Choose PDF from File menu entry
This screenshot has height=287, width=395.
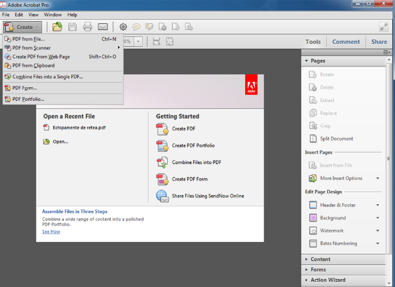(x=63, y=39)
